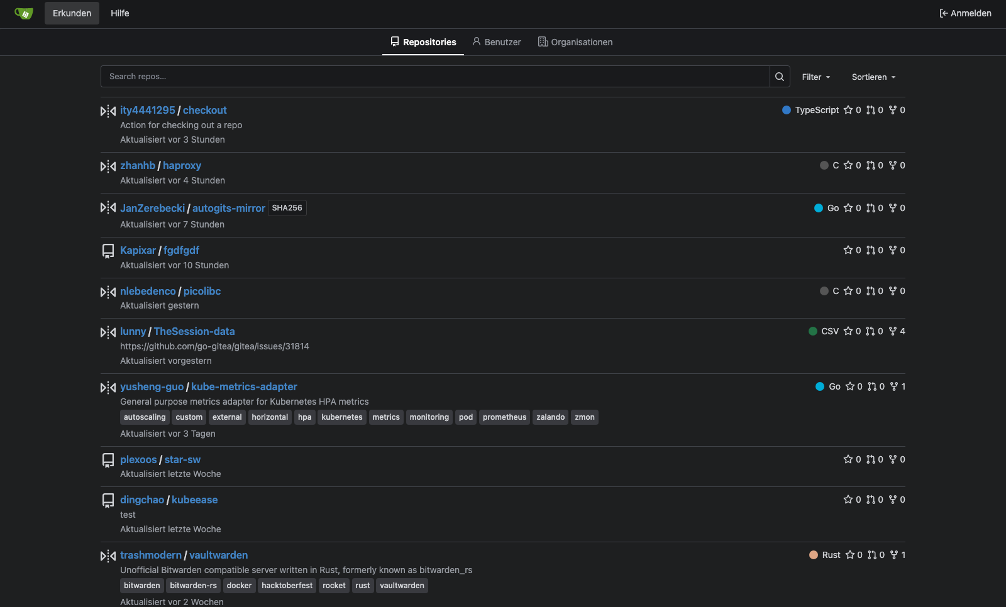Switch to the Benutzer tab
1006x607 pixels.
click(497, 42)
